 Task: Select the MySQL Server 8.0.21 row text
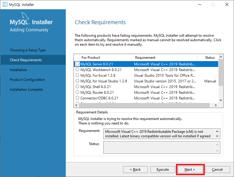pyautogui.click(x=97, y=64)
